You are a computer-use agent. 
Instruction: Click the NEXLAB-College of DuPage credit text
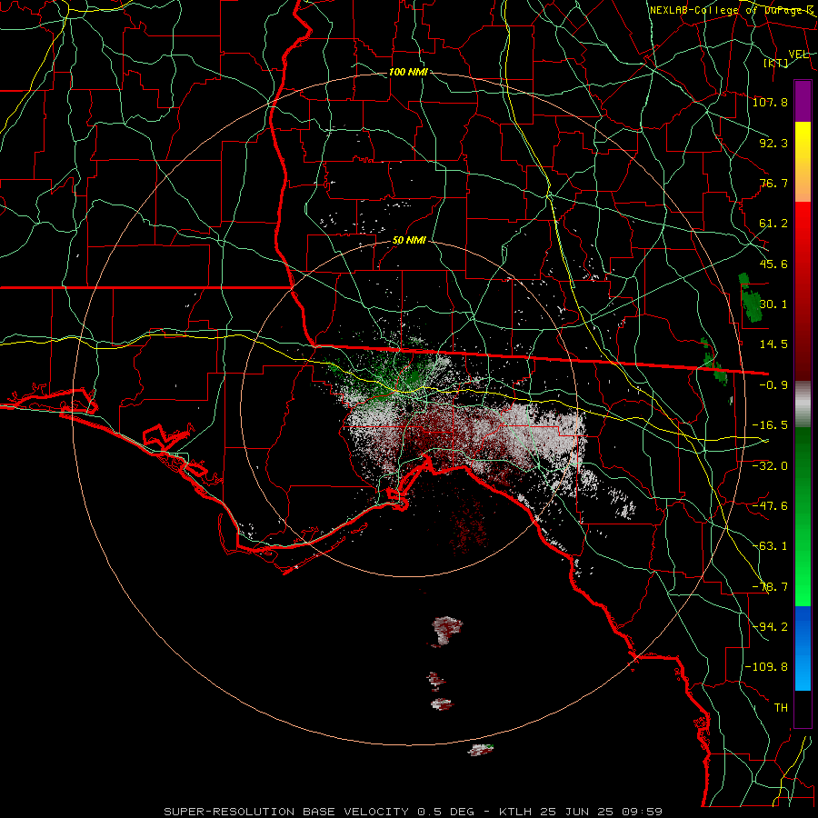tap(731, 10)
